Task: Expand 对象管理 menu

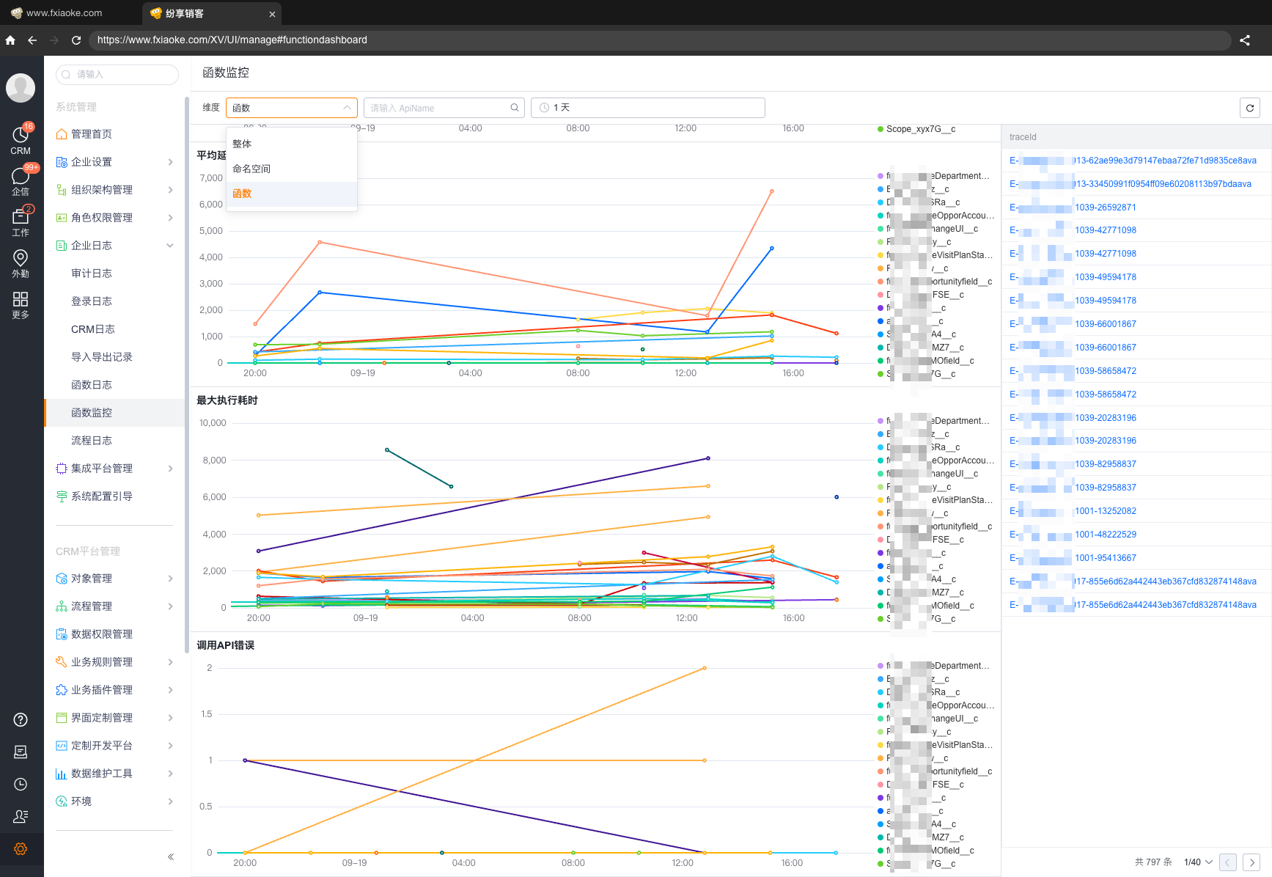Action: (x=114, y=579)
